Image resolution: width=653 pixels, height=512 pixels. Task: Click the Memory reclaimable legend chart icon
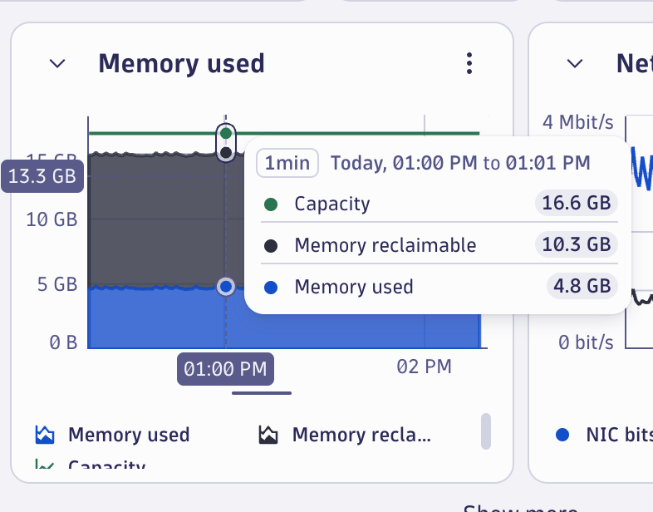pyautogui.click(x=268, y=435)
